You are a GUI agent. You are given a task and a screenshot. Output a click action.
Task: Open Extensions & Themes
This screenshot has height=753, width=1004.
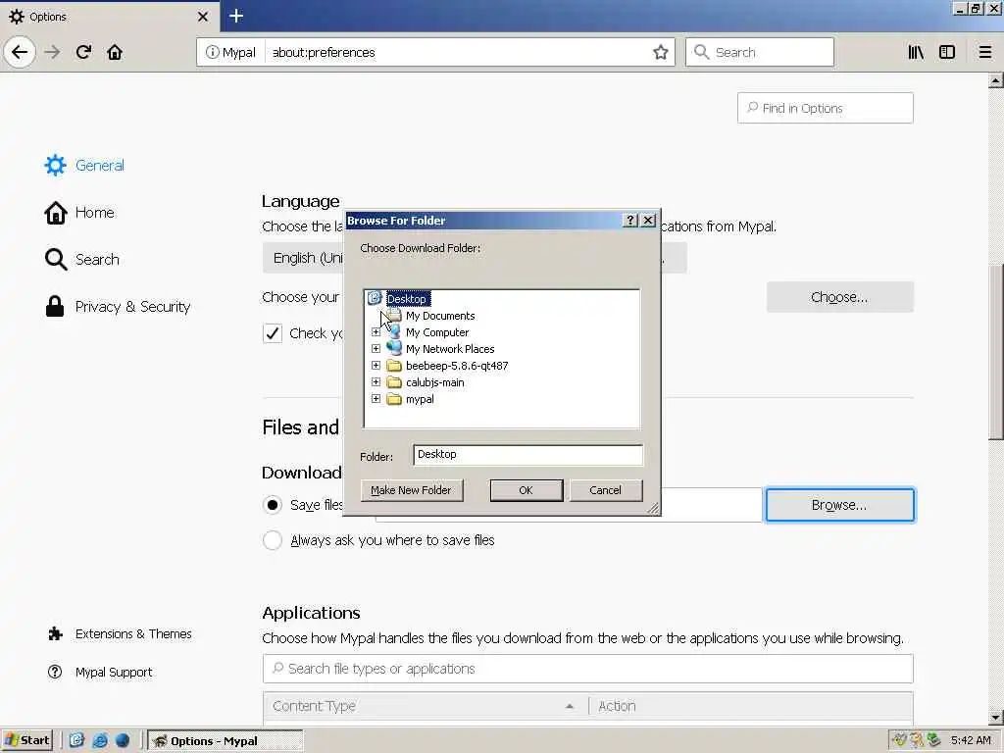[121, 634]
